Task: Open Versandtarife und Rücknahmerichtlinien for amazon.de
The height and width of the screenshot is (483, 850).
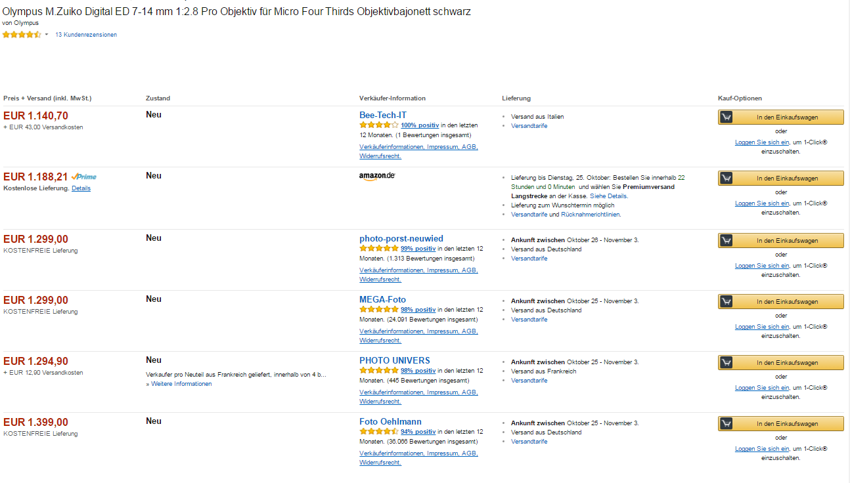Action: [x=566, y=215]
